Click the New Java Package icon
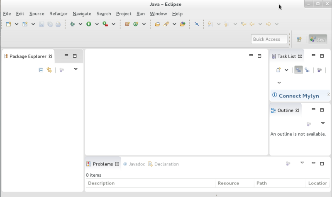332x197 pixels. (x=127, y=24)
